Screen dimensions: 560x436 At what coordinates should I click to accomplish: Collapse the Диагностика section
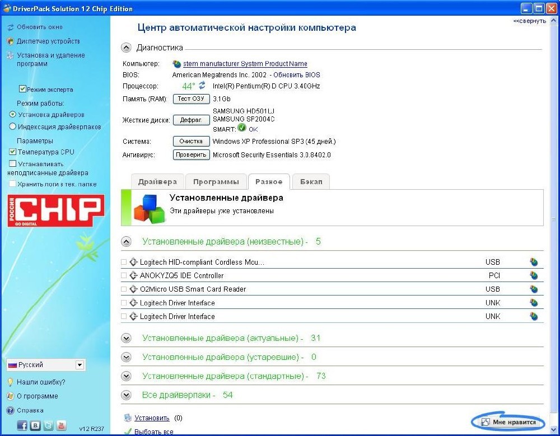[x=126, y=48]
